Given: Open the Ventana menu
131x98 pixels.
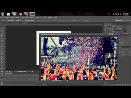Looking at the screenshot, I should point(50,17).
